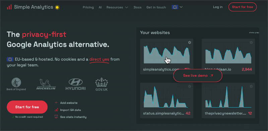Image resolution: width=268 pixels, height=131 pixels.
Task: Click the status.simpleanalytic... site name
Action: (163, 113)
